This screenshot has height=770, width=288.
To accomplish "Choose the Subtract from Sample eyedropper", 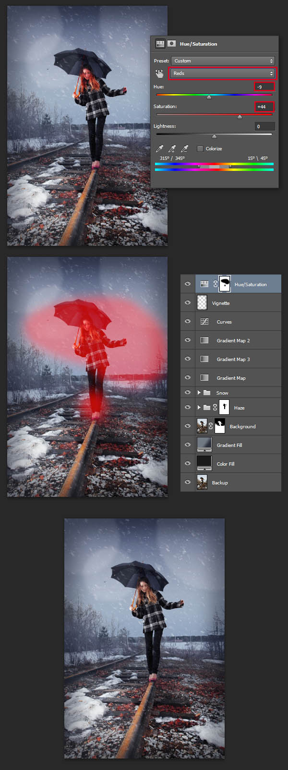I will coord(184,149).
